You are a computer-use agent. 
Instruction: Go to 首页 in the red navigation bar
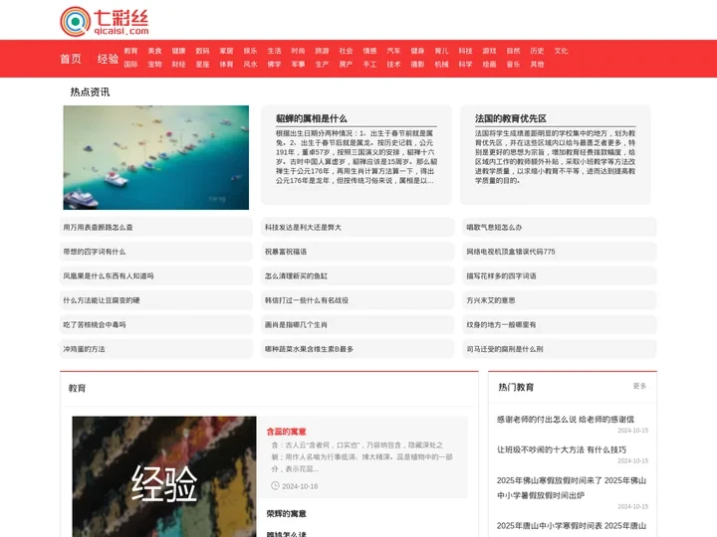coord(71,59)
